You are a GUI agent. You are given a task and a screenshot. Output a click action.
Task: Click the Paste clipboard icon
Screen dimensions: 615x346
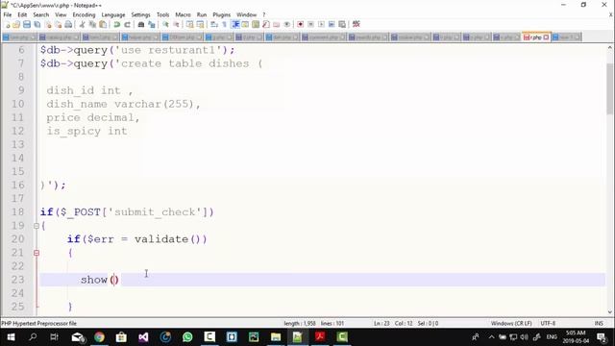103,25
